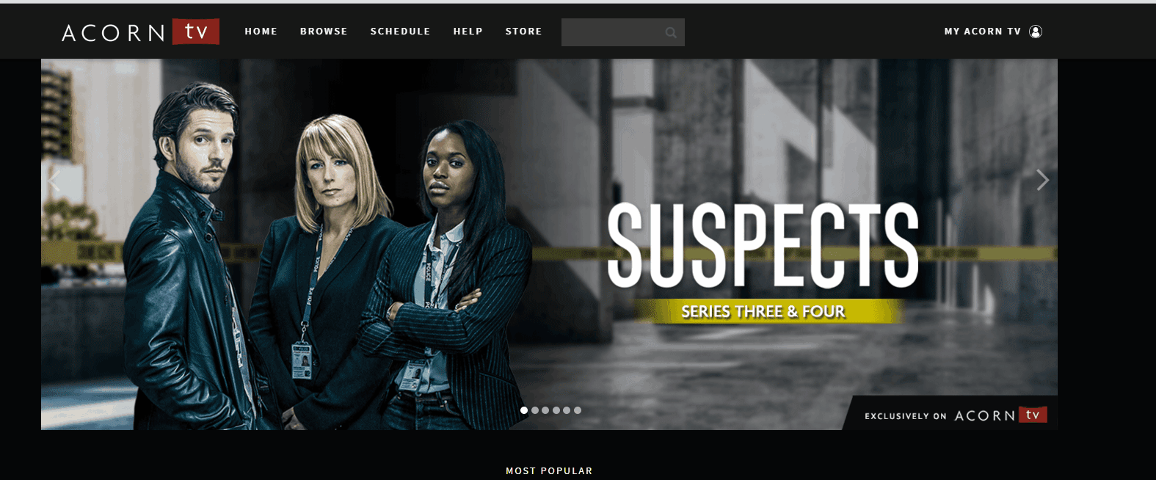Open the Suspects series banner title
This screenshot has height=480, width=1156.
tap(763, 245)
